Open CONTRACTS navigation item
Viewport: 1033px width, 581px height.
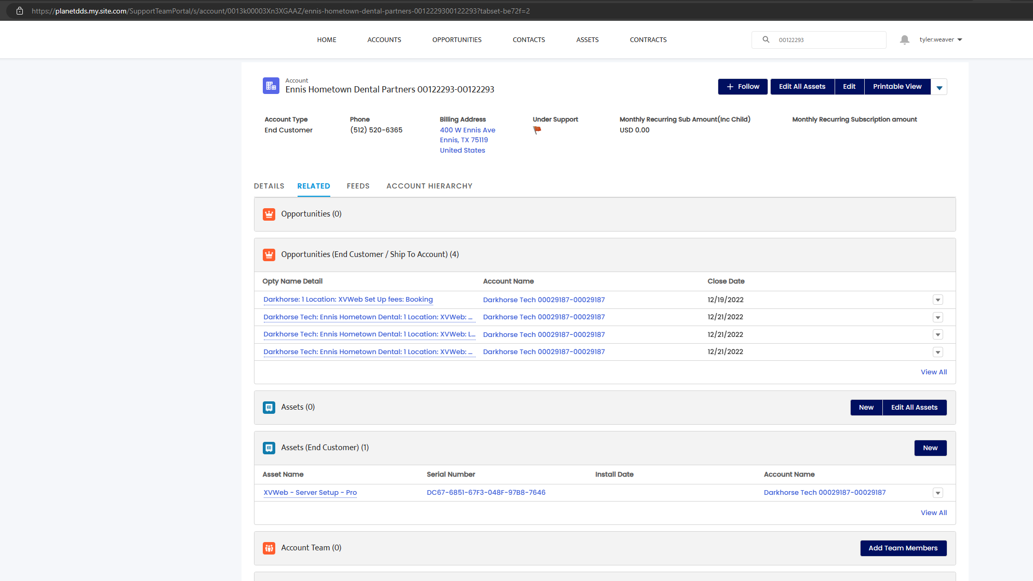point(648,40)
